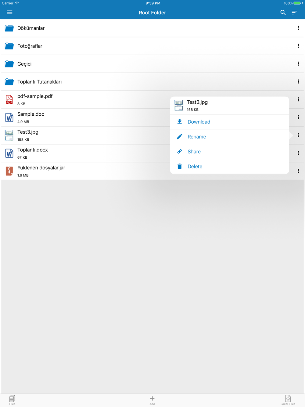This screenshot has width=305, height=407.
Task: Click the Word icon for Sample.doc
Action: (x=9, y=117)
